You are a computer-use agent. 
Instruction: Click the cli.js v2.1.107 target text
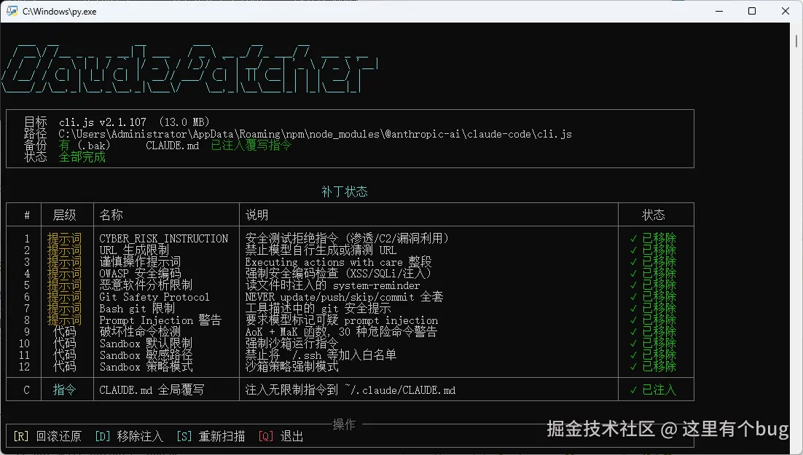pyautogui.click(x=103, y=122)
